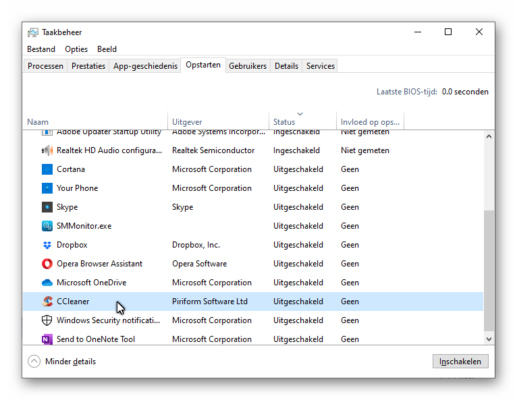Click publisher Realtek Semiconductor

tap(213, 150)
